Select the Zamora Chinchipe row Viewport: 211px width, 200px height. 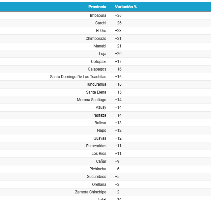90,192
